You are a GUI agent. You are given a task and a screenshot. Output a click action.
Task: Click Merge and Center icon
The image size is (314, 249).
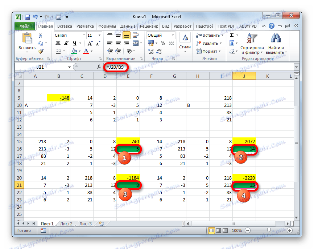pyautogui.click(x=136, y=43)
